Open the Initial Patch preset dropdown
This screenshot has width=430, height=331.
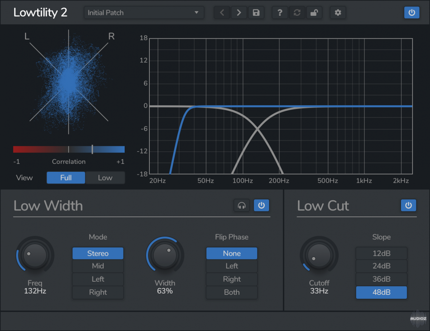[x=144, y=13]
